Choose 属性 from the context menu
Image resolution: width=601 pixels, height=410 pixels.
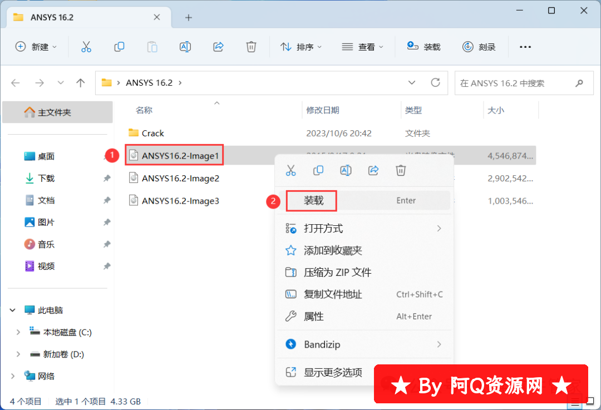tap(313, 317)
